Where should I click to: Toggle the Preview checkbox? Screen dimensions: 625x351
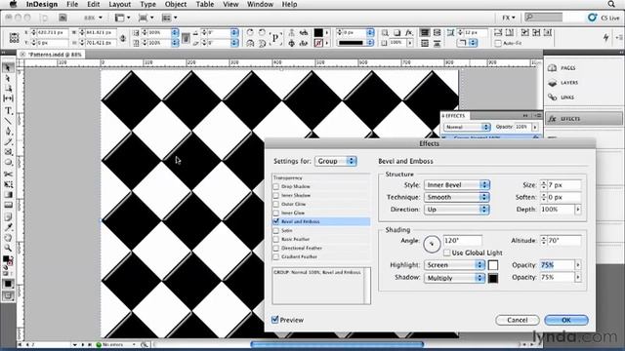pos(275,320)
